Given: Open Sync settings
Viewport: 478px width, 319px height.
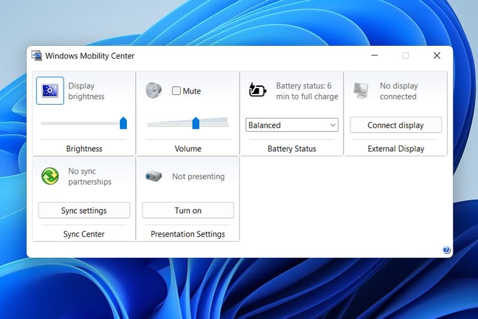Looking at the screenshot, I should click(x=84, y=211).
